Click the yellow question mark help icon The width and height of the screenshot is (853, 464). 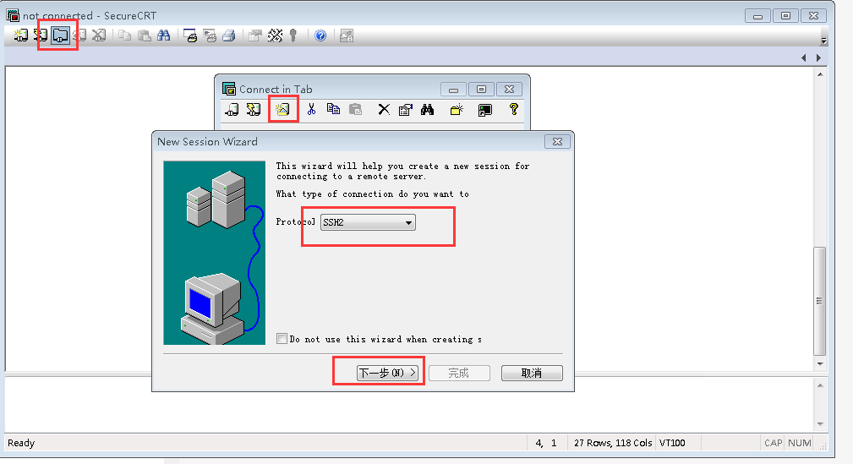513,109
